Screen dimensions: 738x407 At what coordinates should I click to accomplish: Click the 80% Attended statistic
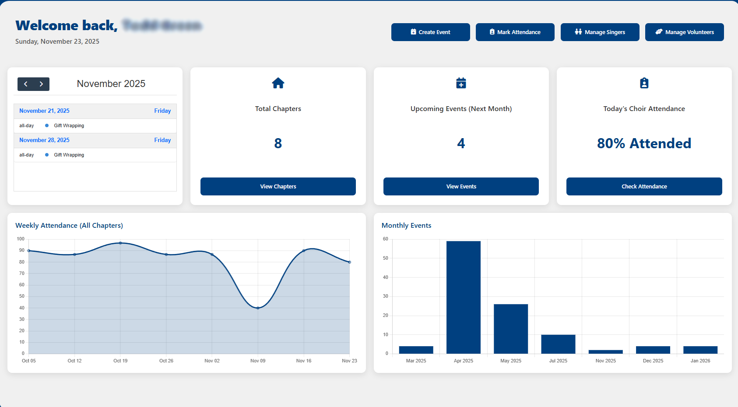click(644, 143)
